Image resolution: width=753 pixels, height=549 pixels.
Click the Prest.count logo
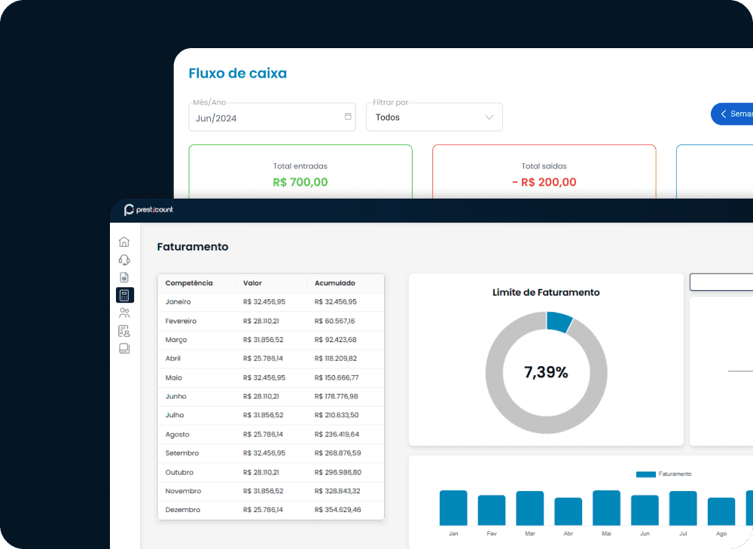pyautogui.click(x=148, y=210)
